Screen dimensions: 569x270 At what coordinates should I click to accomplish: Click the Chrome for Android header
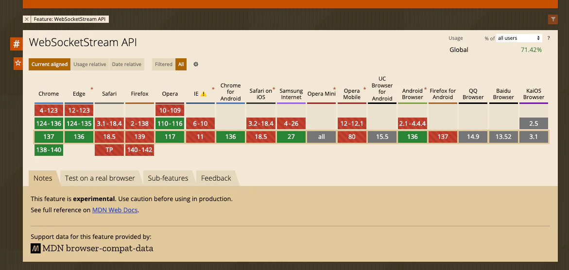(x=230, y=92)
